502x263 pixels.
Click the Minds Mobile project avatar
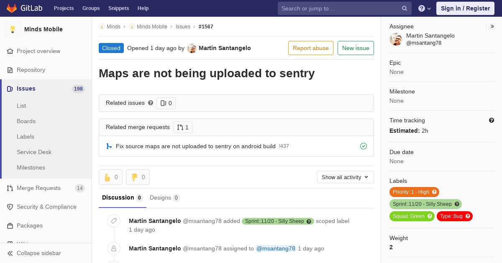(x=13, y=29)
